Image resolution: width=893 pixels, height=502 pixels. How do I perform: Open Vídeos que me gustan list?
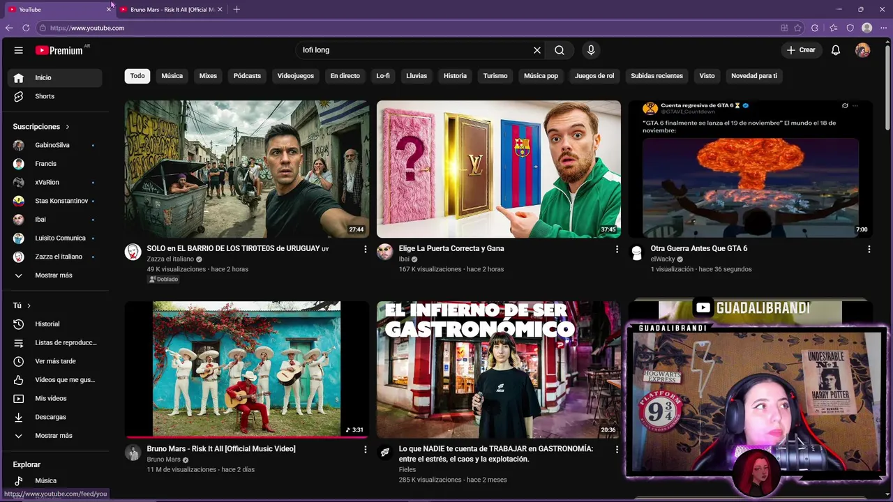point(56,380)
